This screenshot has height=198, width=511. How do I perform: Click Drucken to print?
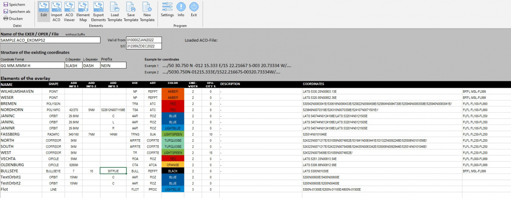coord(14,18)
